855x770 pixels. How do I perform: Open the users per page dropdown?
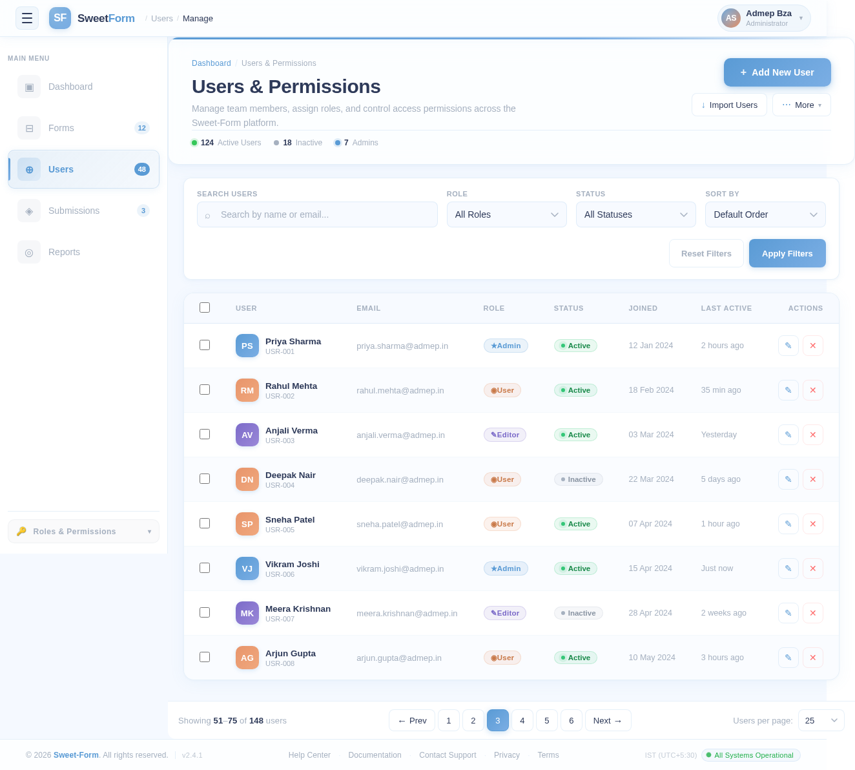point(821,720)
